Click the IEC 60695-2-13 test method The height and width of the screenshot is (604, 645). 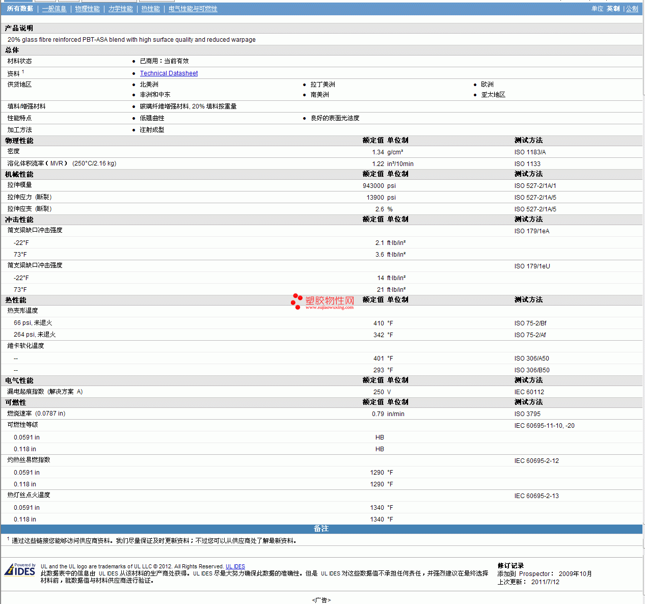pyautogui.click(x=536, y=496)
